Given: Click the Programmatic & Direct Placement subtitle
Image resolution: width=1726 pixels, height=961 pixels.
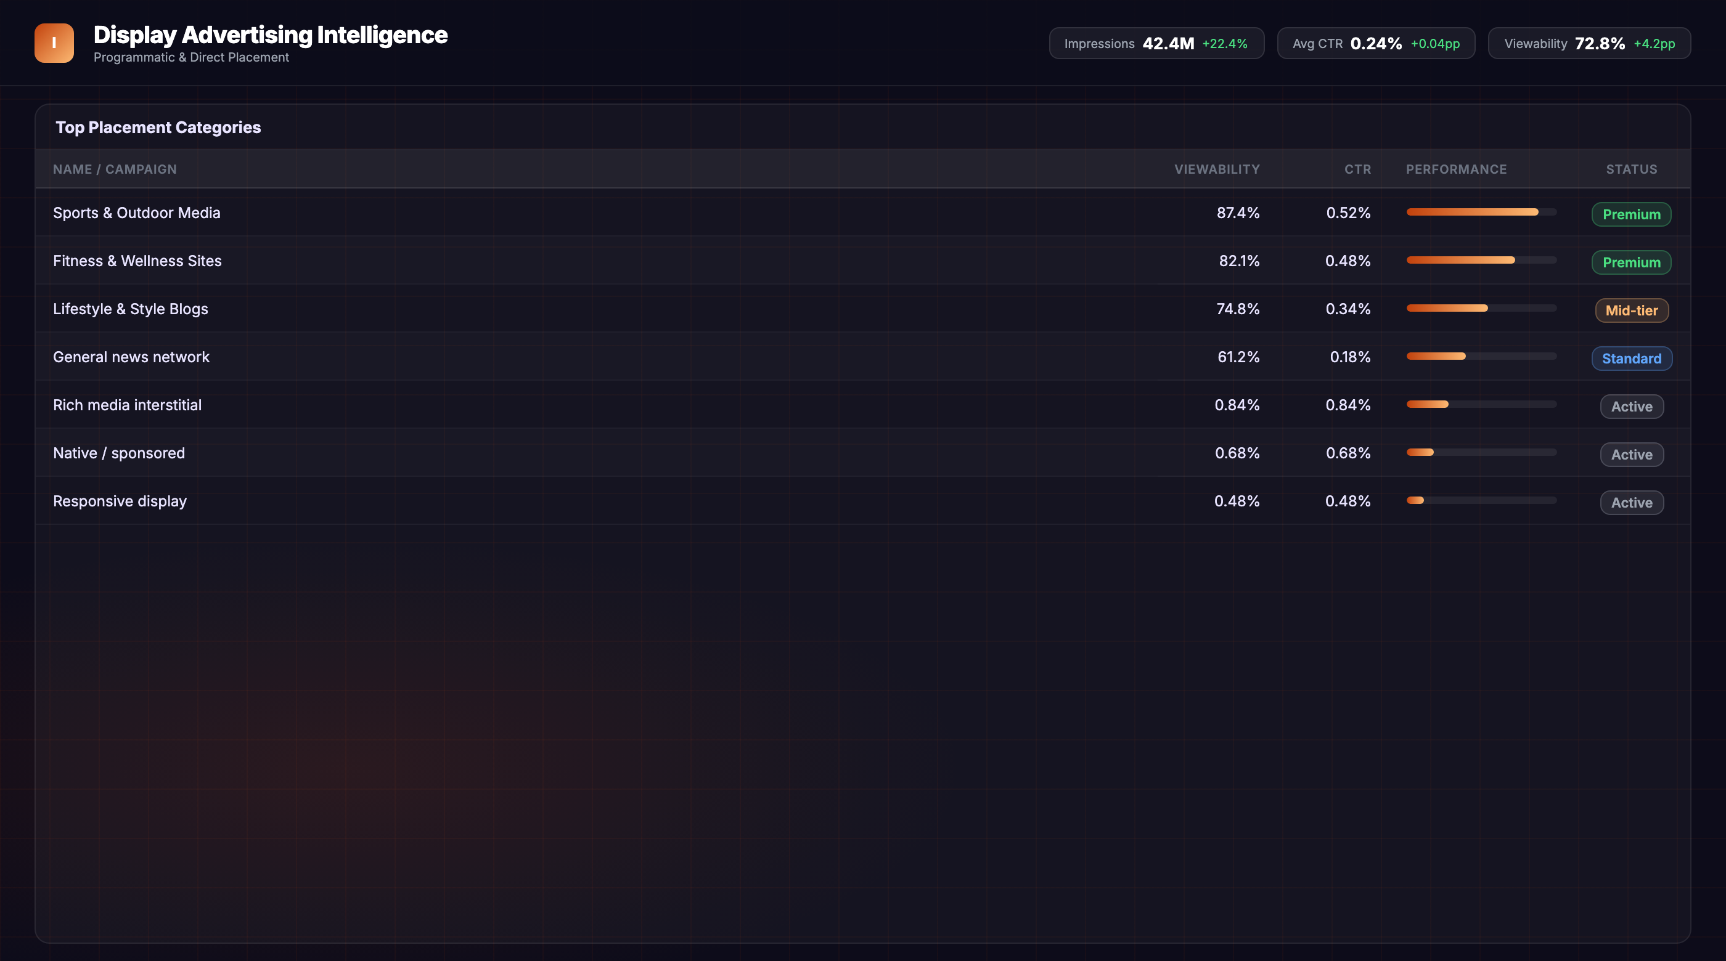Looking at the screenshot, I should tap(192, 57).
